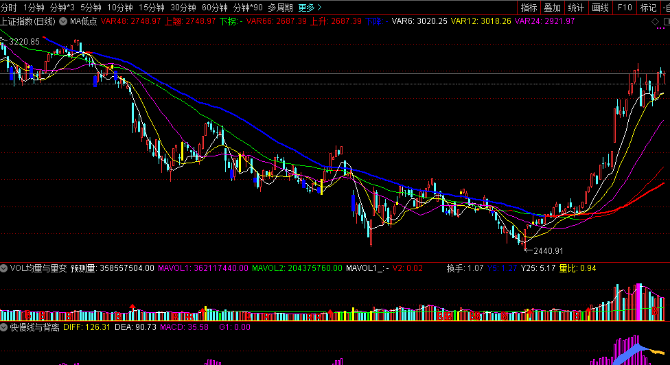Expand the VOL均量与量变 indicator dropdown arrow
Viewport: 670px width, 365px height.
coord(4,268)
